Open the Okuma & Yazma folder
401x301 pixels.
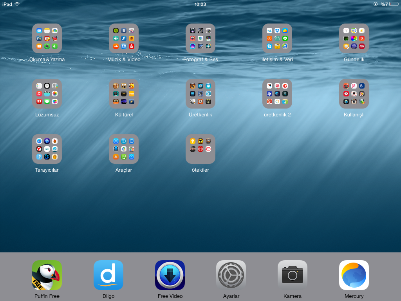tap(47, 38)
